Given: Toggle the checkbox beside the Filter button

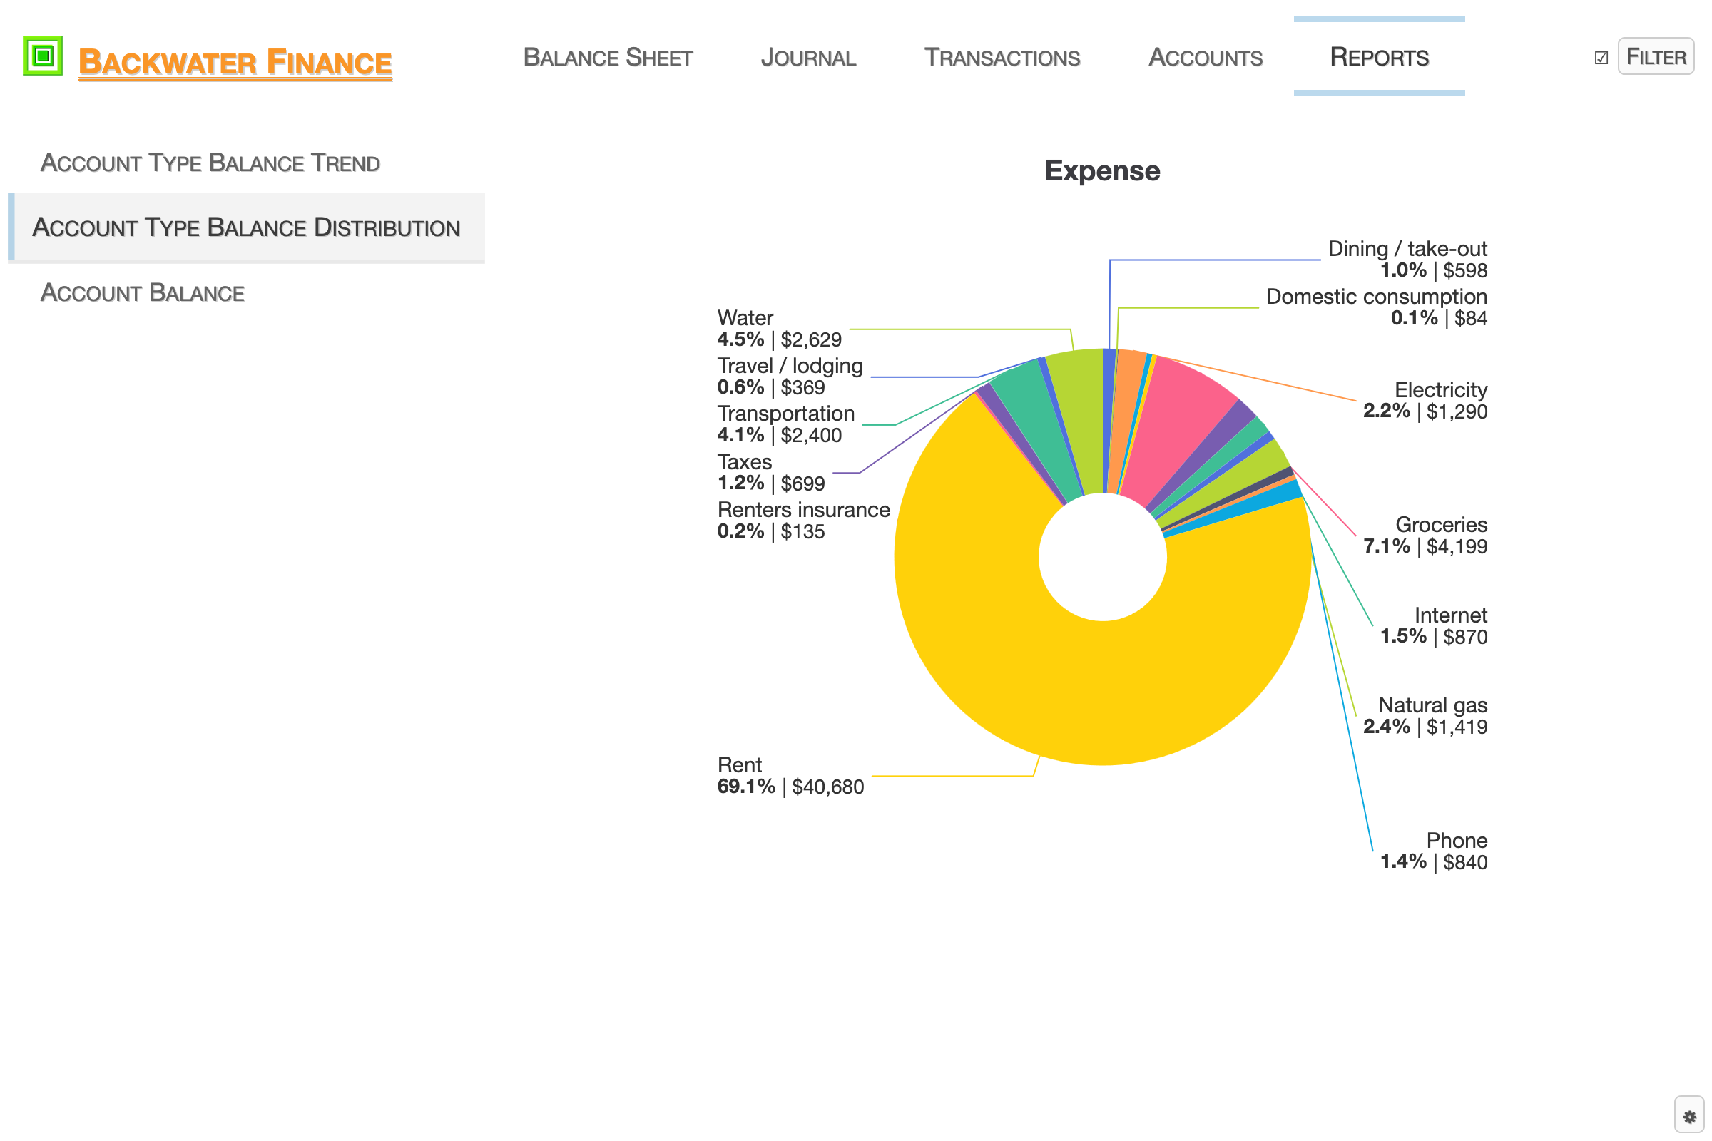Looking at the screenshot, I should coord(1601,58).
